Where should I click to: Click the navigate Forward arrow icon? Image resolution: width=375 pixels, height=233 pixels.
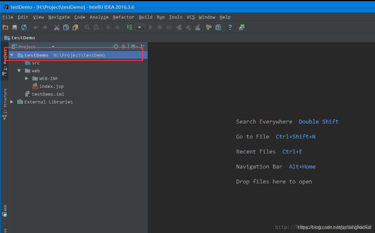pos(117,27)
